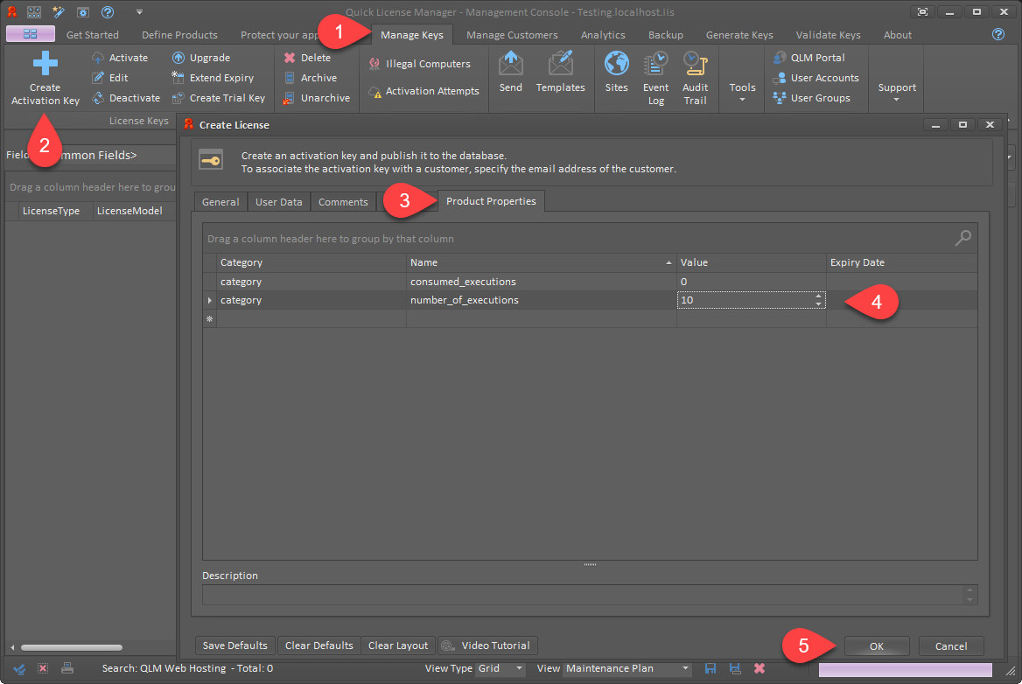
Task: Click the first blue save icon near View
Action: coord(710,668)
